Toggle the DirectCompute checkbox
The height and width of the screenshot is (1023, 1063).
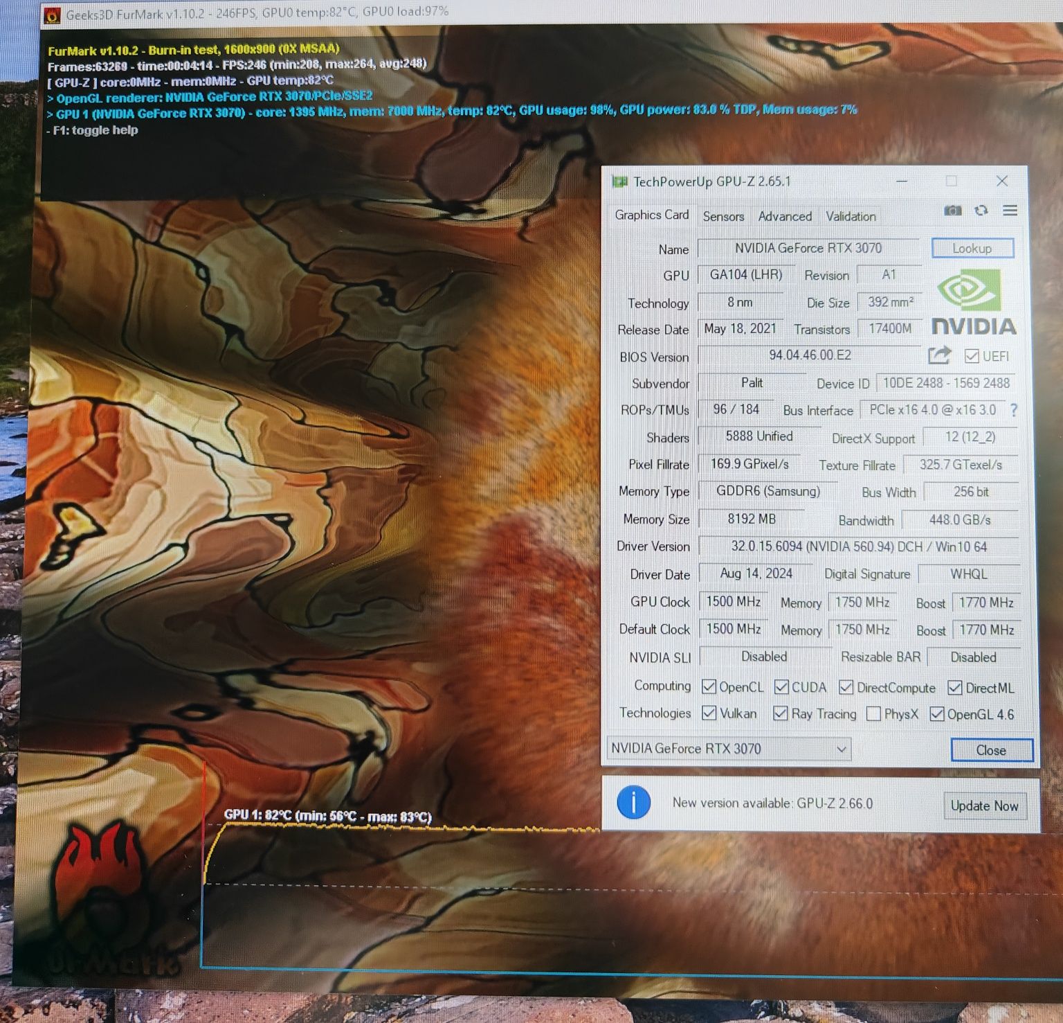(846, 687)
